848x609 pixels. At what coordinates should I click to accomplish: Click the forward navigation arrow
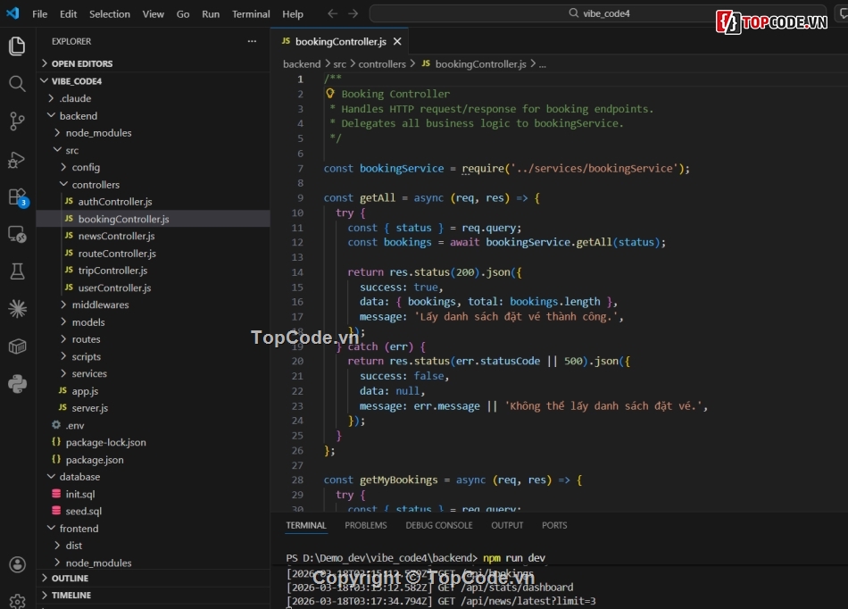click(x=353, y=13)
